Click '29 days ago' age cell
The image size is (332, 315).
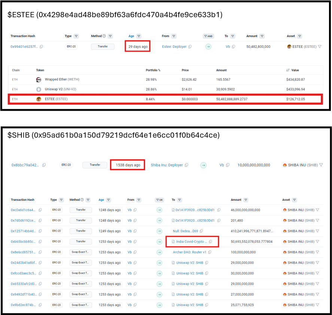pos(138,46)
